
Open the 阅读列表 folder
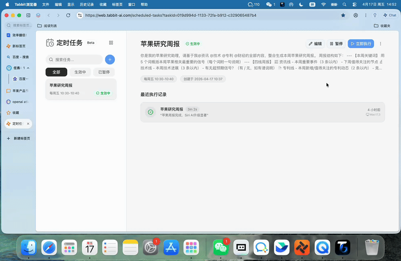click(x=47, y=26)
